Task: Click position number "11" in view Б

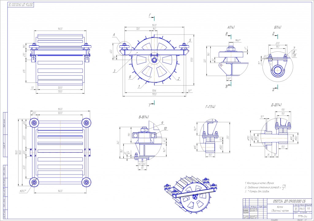Action: (x=294, y=56)
